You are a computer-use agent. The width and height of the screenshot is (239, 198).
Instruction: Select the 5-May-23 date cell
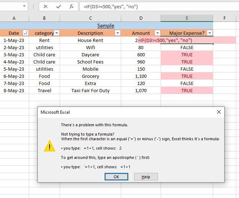[14, 69]
